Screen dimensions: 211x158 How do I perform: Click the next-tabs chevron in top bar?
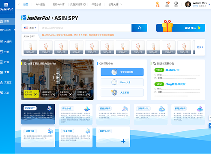121,4
